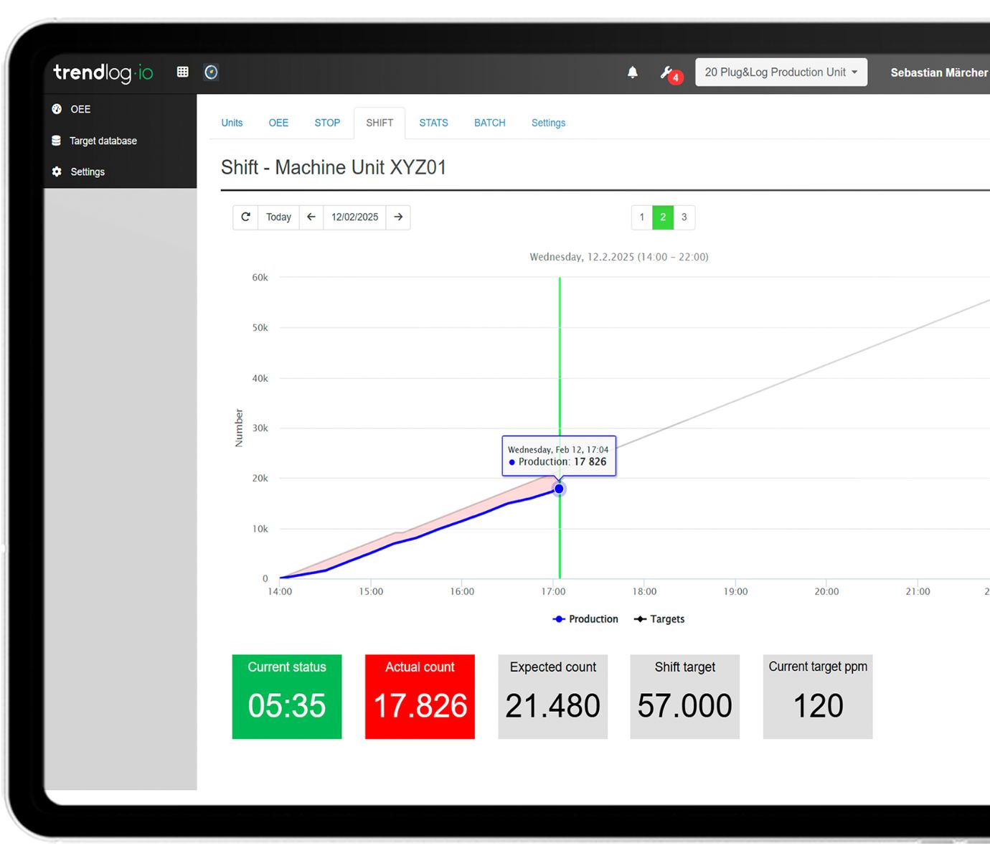Viewport: 990px width, 861px height.
Task: Click the OEE sidebar gauge icon
Action: [x=57, y=109]
